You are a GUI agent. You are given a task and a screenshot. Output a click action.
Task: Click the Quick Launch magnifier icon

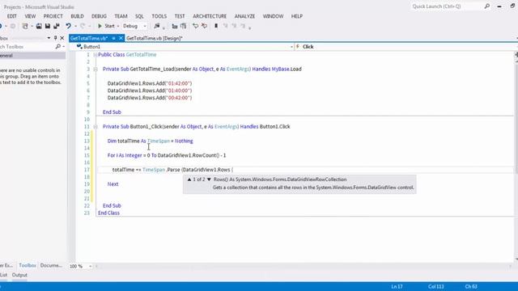click(487, 6)
